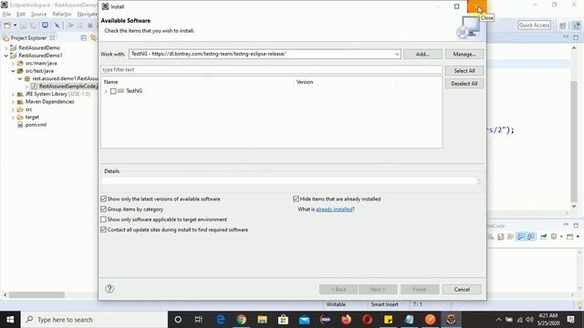Collapse the src/test/java folder
Image resolution: width=584 pixels, height=328 pixels.
click(13, 71)
